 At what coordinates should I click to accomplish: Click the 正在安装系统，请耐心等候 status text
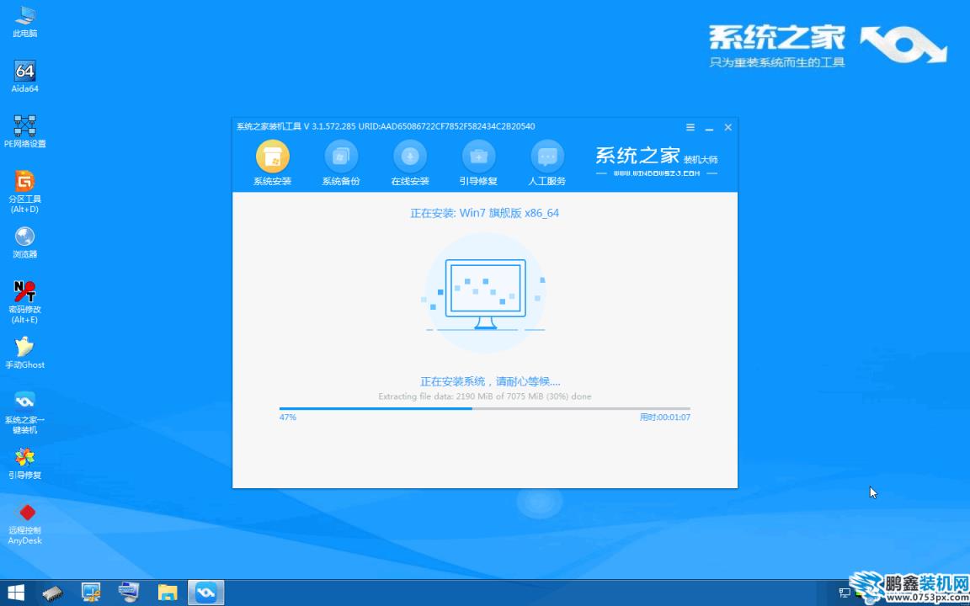tap(490, 381)
